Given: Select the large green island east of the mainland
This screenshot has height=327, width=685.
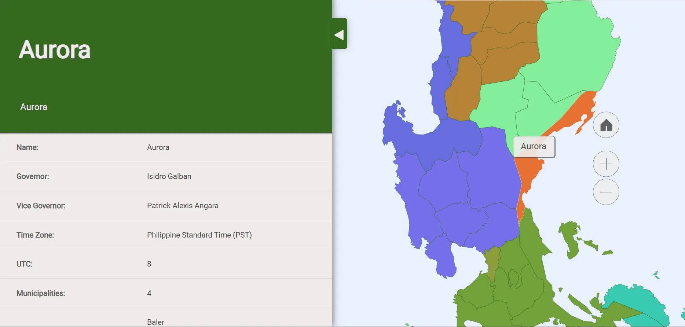Looking at the screenshot, I should (x=569, y=238).
